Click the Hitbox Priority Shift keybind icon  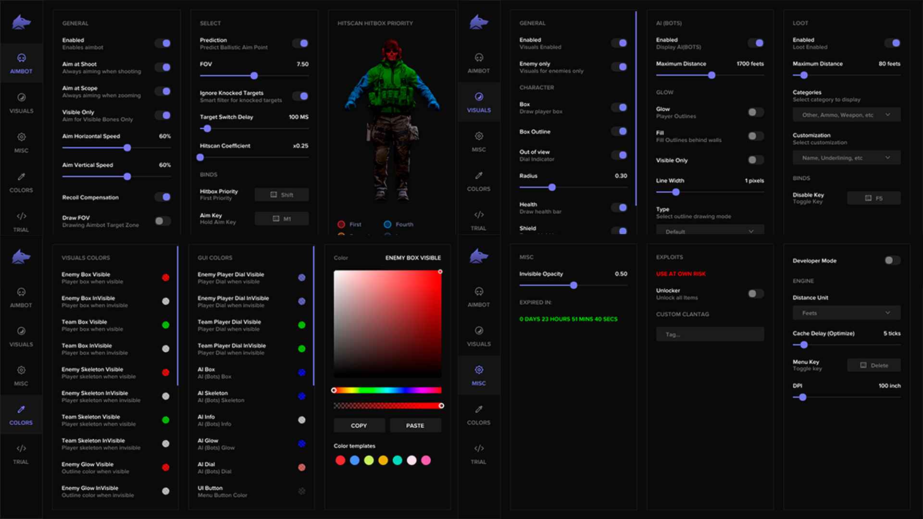click(274, 195)
